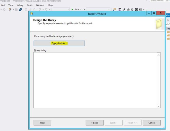Screen dimensions: 170x131
Task: Open the Debug menu
Action: point(20,5)
